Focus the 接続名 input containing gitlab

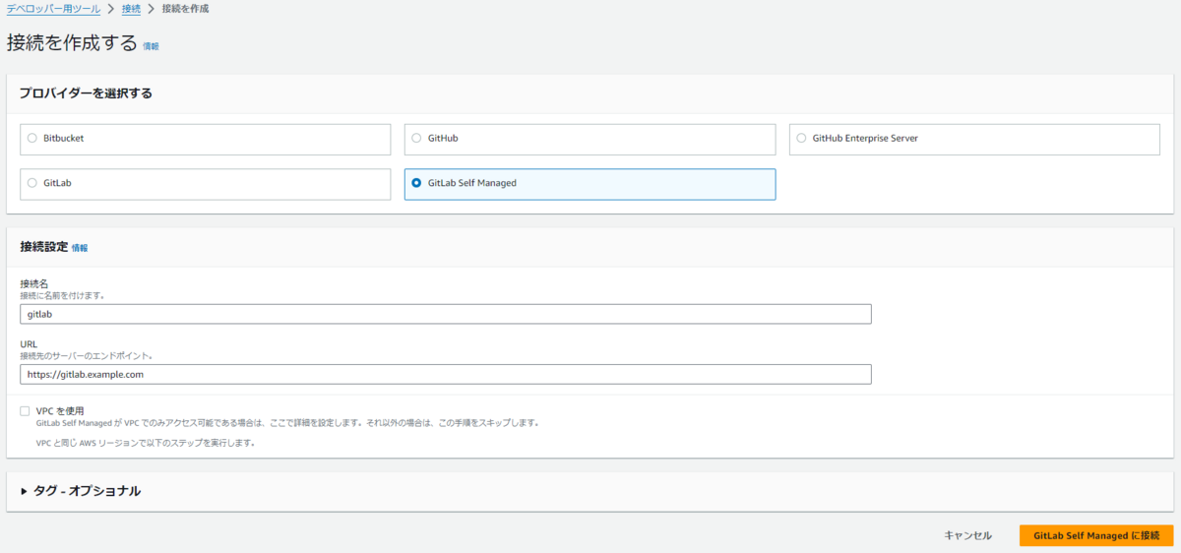446,314
